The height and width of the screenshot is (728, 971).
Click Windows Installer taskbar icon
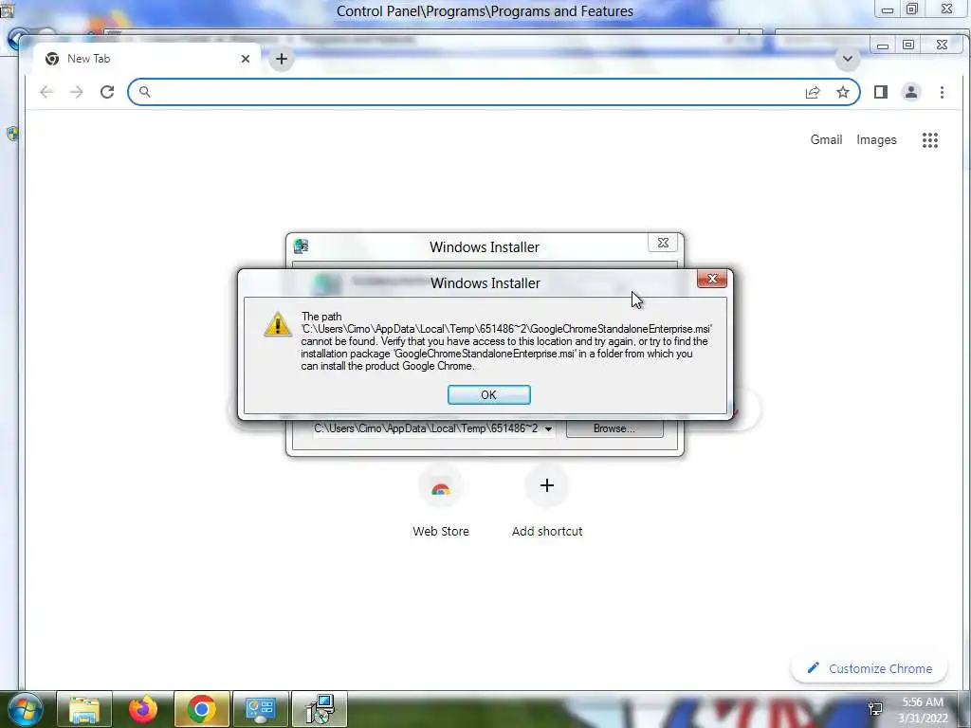pyautogui.click(x=320, y=709)
